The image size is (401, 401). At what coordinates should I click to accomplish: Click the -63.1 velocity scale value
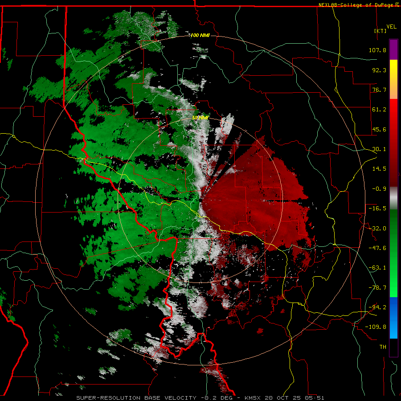point(377,268)
